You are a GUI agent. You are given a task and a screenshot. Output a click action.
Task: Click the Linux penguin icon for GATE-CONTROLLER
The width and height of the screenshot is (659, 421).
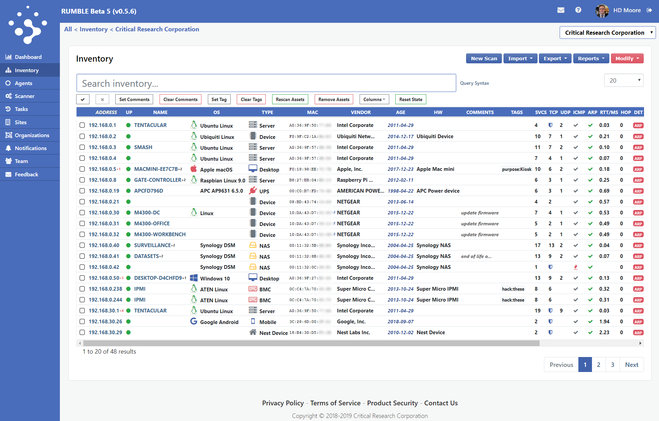pyautogui.click(x=194, y=179)
